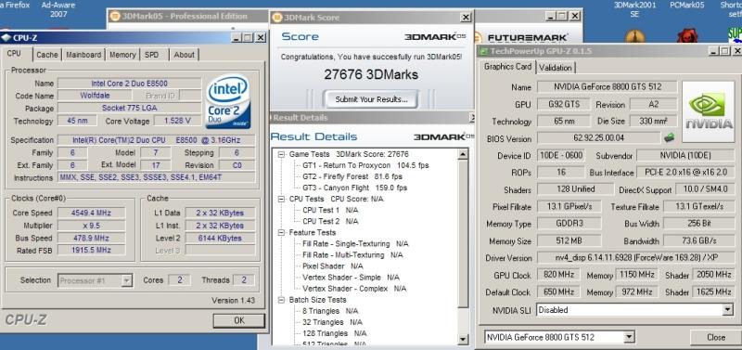This screenshot has width=742, height=350.
Task: Select the 8 Triangles row
Action: (x=330, y=311)
